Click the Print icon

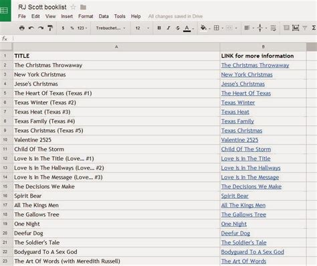click(x=21, y=28)
